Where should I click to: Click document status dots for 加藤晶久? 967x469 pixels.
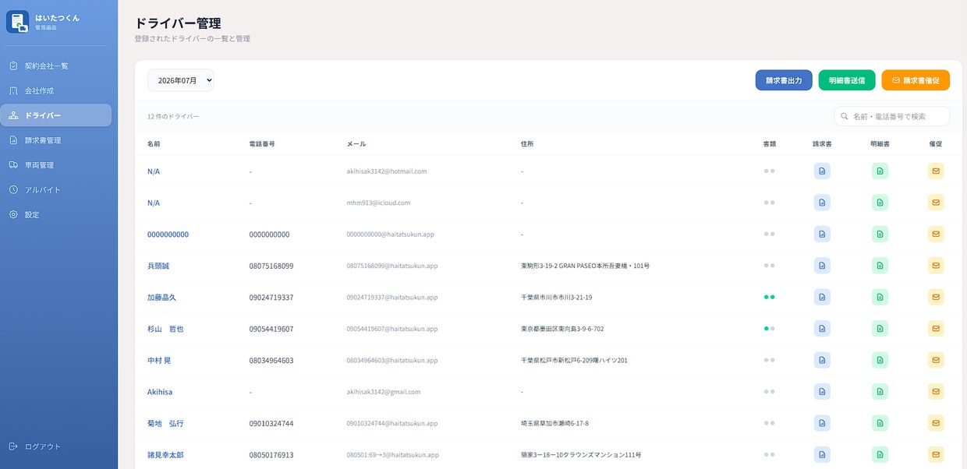coord(769,297)
